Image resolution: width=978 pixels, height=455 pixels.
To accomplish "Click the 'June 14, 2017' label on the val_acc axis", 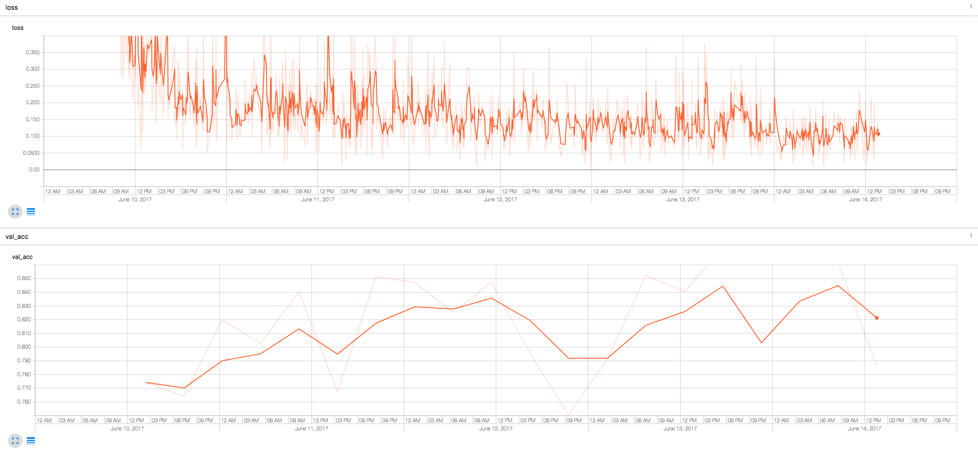I will tap(865, 428).
